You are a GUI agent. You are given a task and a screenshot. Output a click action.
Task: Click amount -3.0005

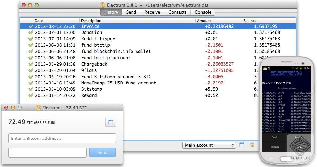214,77
